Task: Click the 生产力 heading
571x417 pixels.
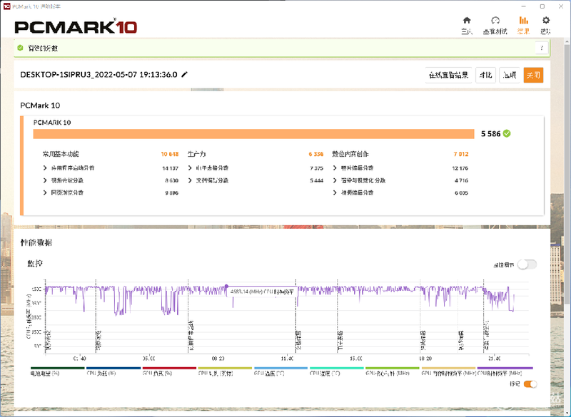Action: pyautogui.click(x=197, y=154)
